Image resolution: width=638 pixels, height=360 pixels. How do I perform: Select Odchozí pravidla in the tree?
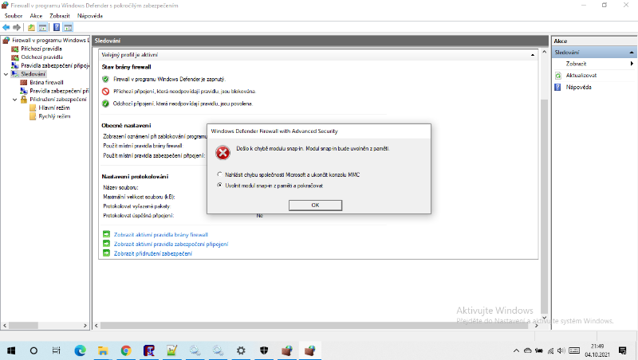[41, 57]
